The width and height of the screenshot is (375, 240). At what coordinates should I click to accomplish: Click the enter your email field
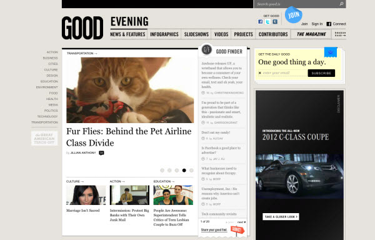pyautogui.click(x=284, y=73)
